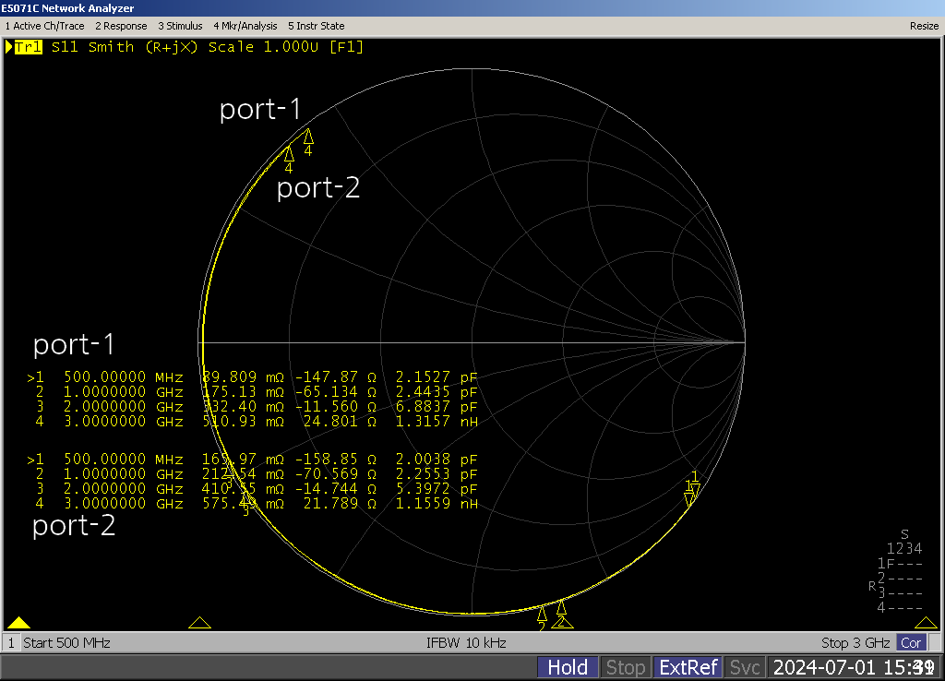Click the solid yellow triangle at bottom-left

coord(19,623)
